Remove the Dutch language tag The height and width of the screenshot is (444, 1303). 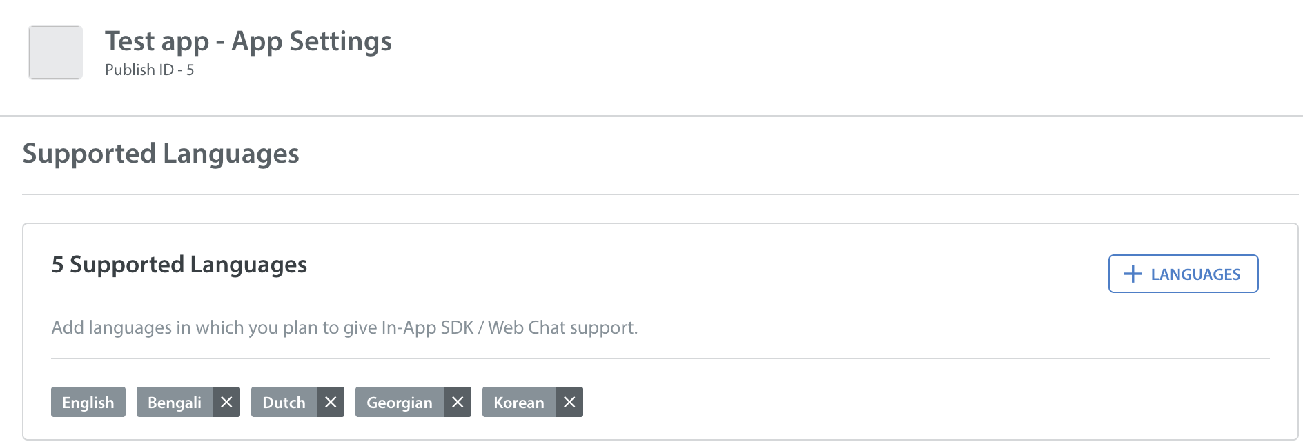[331, 402]
